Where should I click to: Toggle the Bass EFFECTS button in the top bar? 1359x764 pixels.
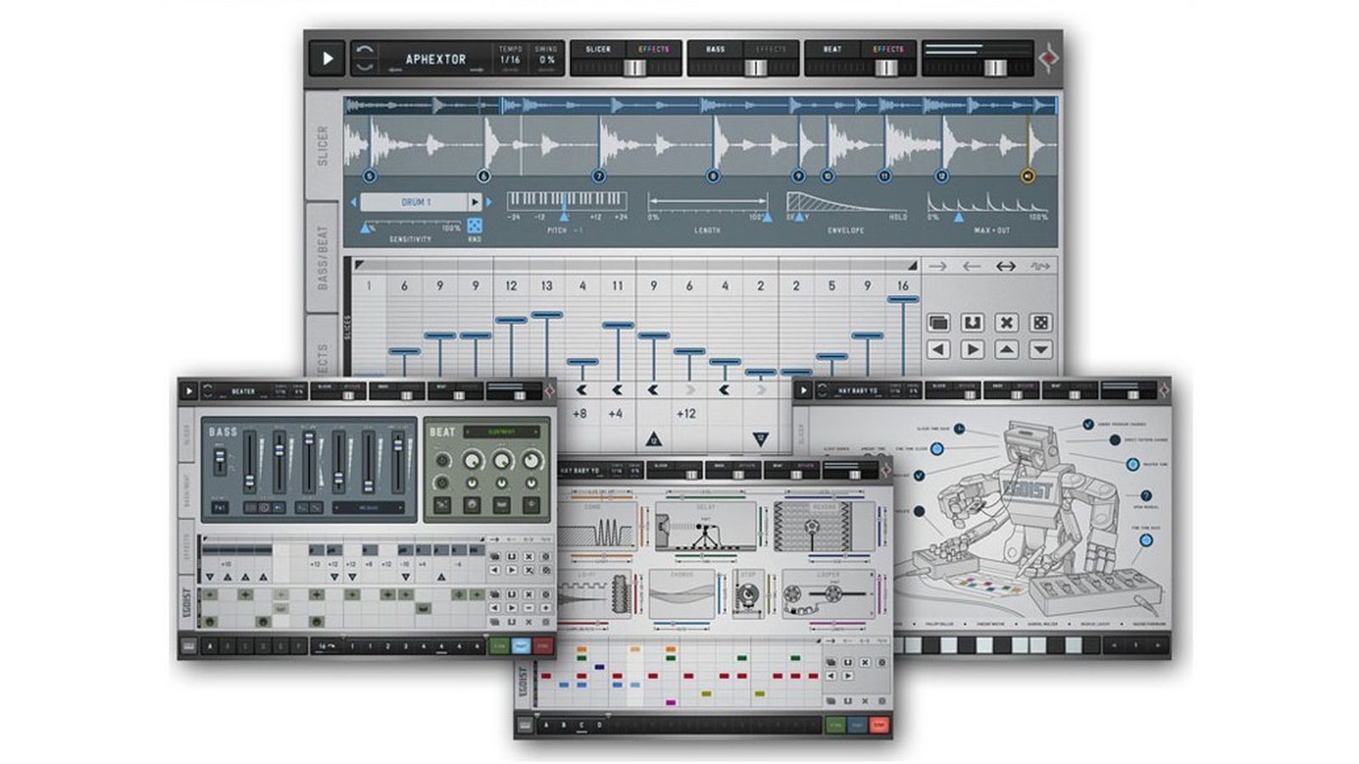[770, 49]
